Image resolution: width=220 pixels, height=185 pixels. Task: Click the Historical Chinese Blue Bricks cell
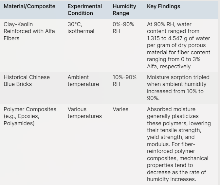[x=27, y=81]
